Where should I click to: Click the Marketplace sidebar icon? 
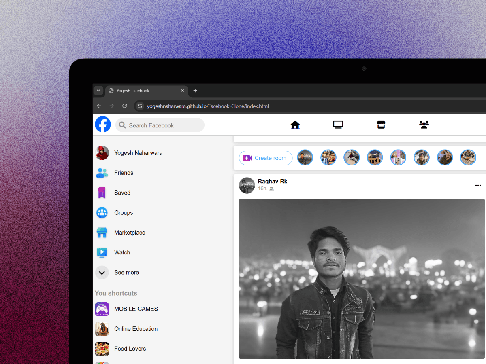102,233
